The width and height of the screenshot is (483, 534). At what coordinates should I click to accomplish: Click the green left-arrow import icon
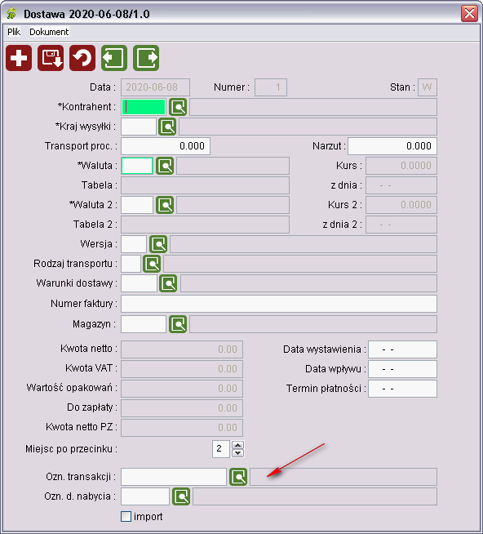114,58
